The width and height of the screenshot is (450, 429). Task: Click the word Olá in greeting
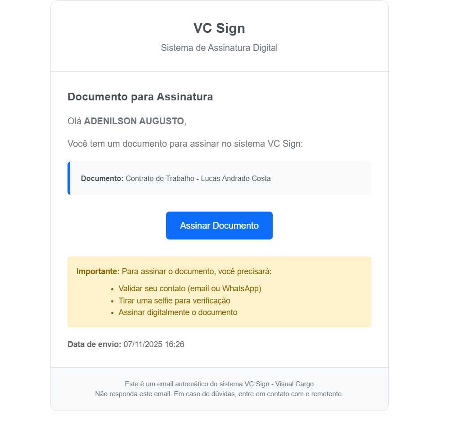(75, 121)
